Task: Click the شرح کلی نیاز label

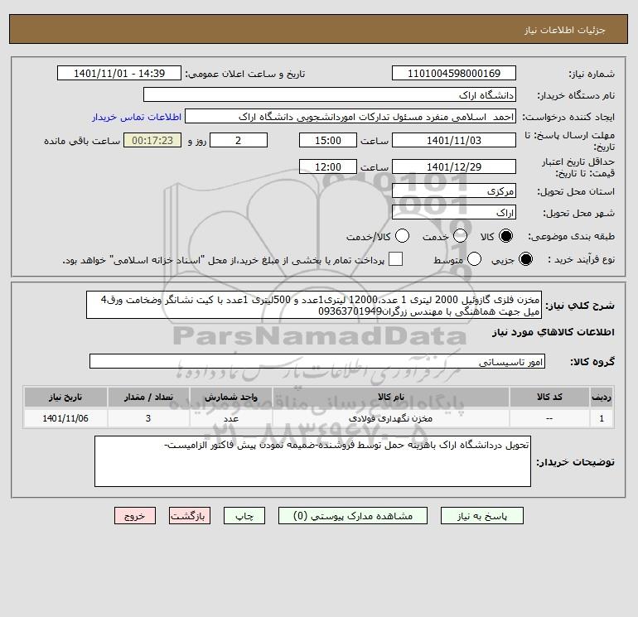Action: (580, 306)
